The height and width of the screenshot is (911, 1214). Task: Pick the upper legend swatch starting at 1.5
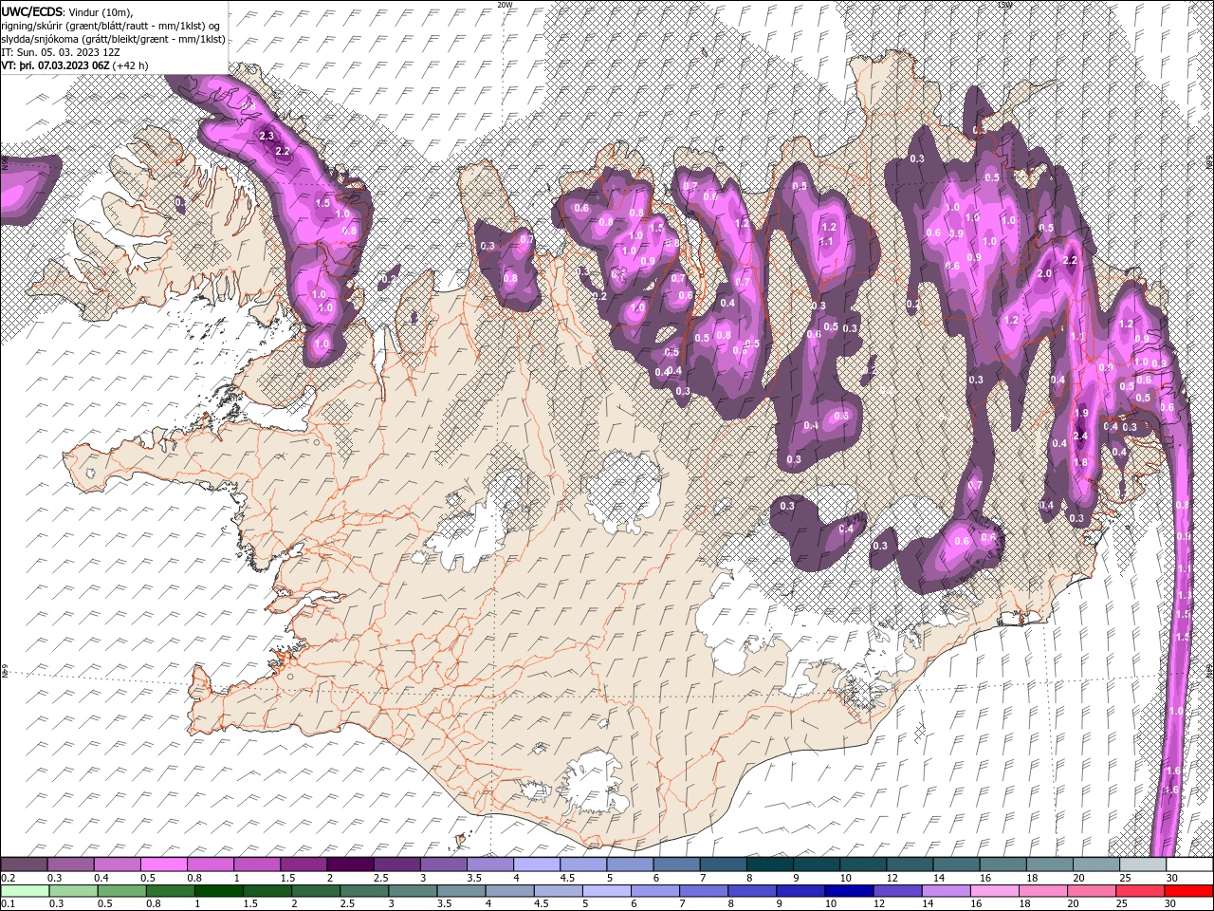pos(303,865)
